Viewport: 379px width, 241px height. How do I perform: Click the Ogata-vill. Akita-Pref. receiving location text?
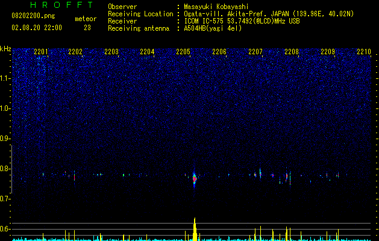click(269, 14)
